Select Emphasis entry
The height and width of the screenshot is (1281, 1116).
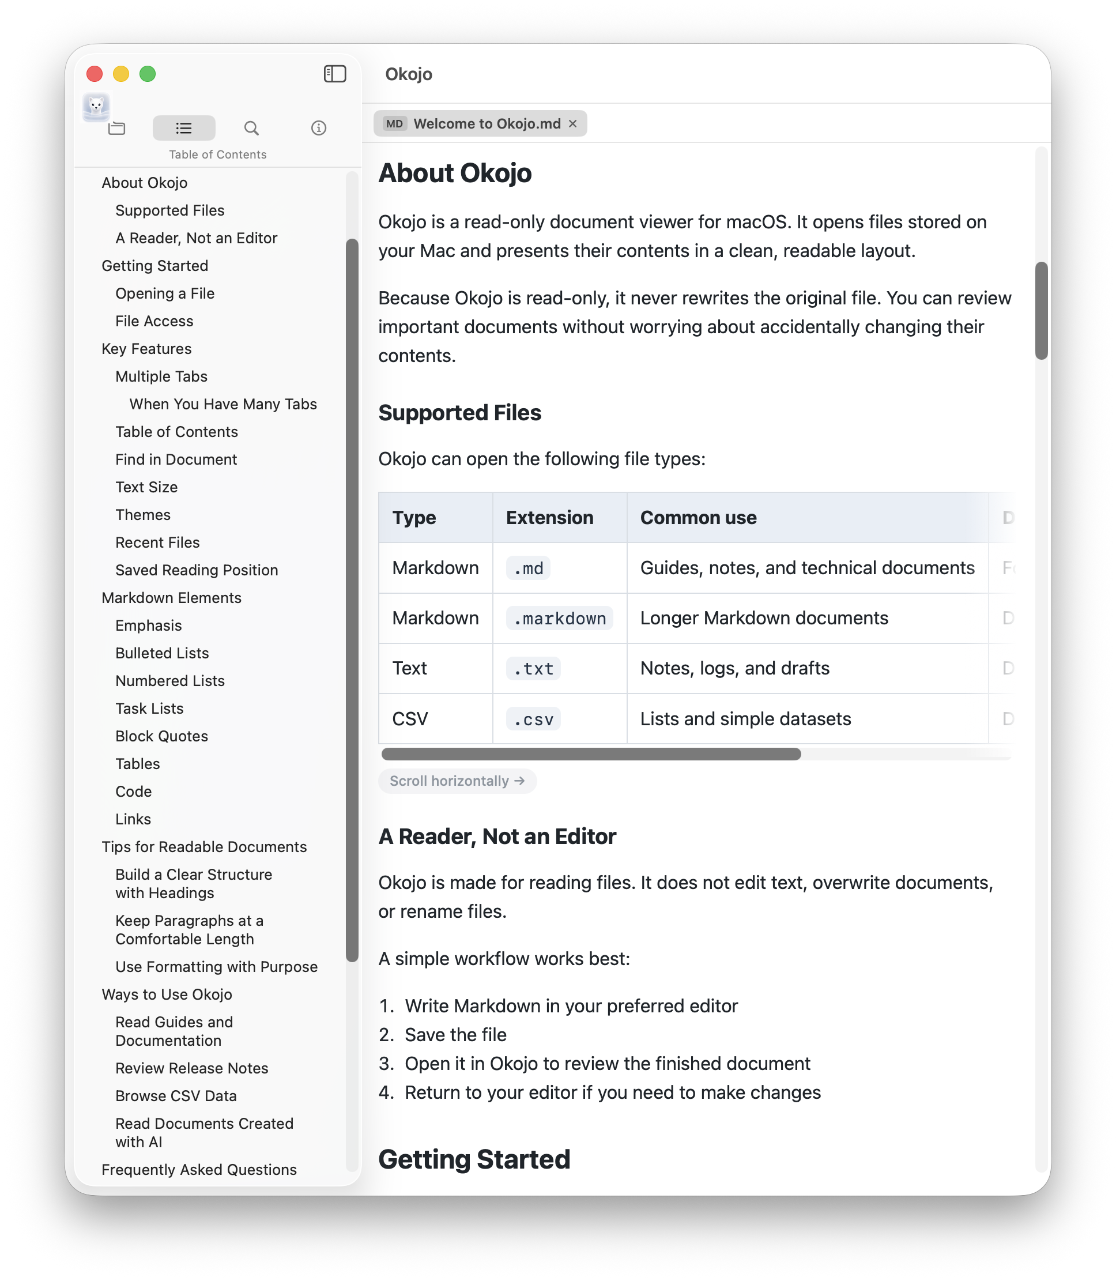(149, 626)
